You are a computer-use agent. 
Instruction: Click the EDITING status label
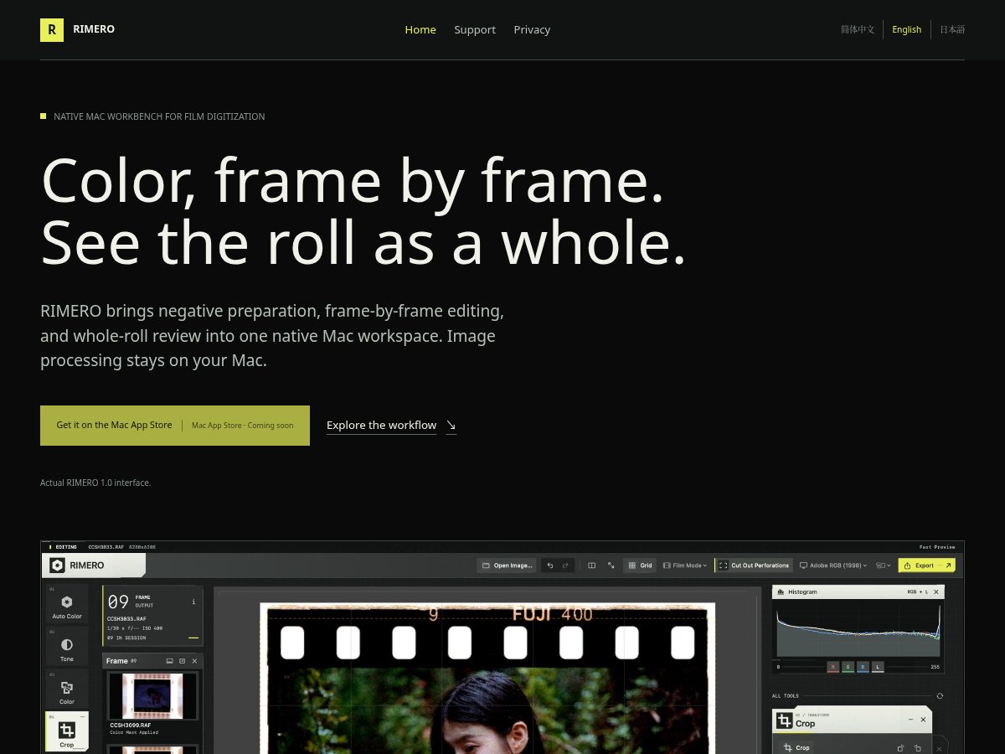click(x=66, y=547)
